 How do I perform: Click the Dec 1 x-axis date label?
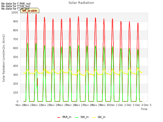114,105
